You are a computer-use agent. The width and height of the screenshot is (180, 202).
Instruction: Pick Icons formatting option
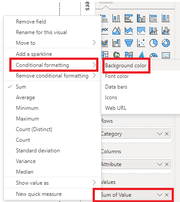[141, 97]
